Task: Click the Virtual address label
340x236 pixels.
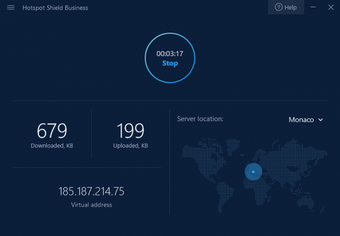Action: pos(91,205)
